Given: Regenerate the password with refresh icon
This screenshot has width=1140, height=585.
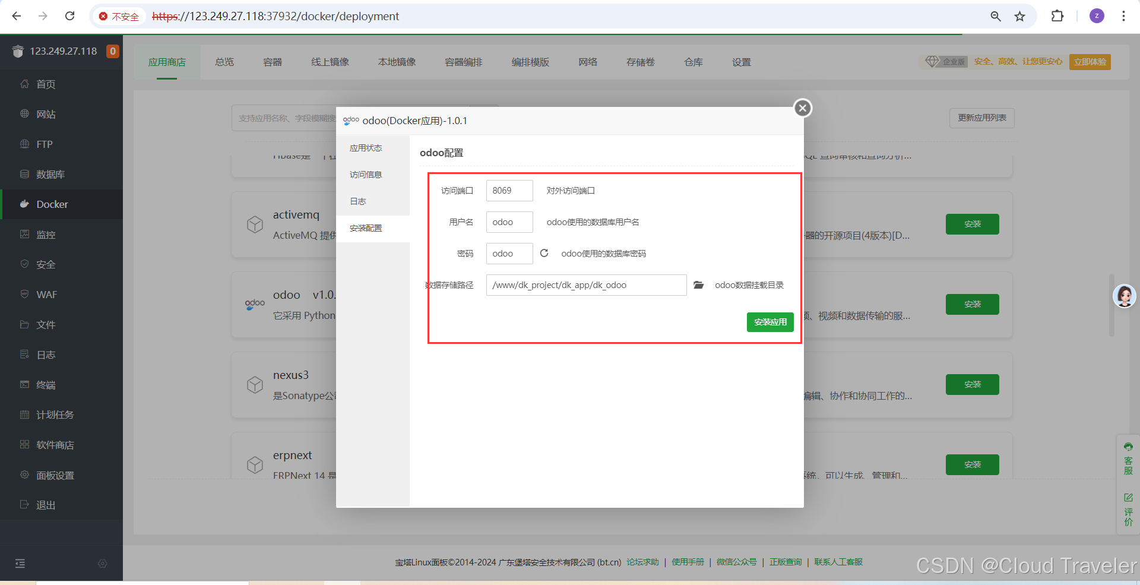Looking at the screenshot, I should coord(544,253).
